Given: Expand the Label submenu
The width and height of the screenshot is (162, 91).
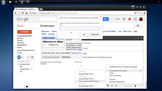Looking at the screenshot, I should point(124,73).
